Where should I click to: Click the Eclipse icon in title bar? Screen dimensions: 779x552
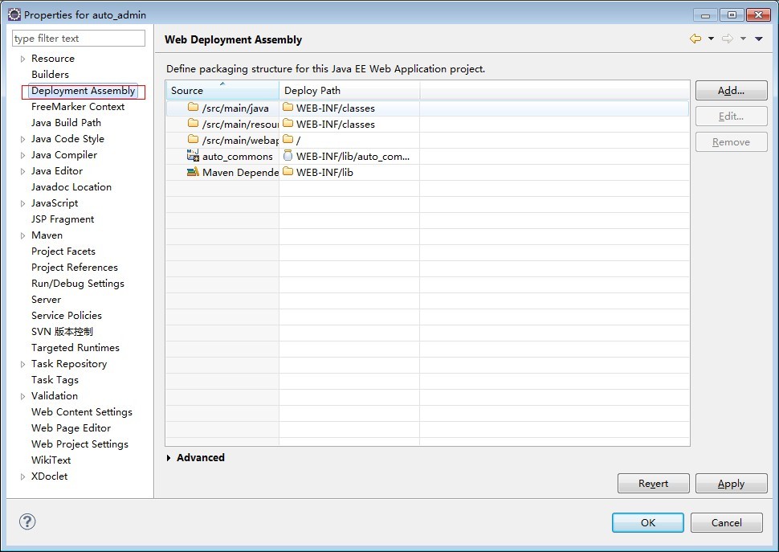click(x=14, y=14)
